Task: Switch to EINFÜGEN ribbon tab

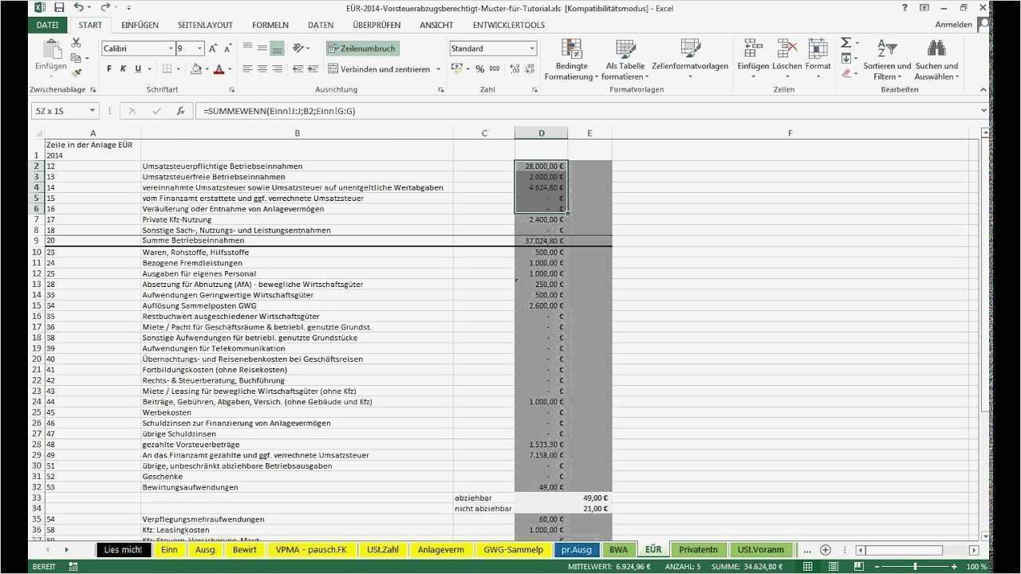Action: coord(140,25)
